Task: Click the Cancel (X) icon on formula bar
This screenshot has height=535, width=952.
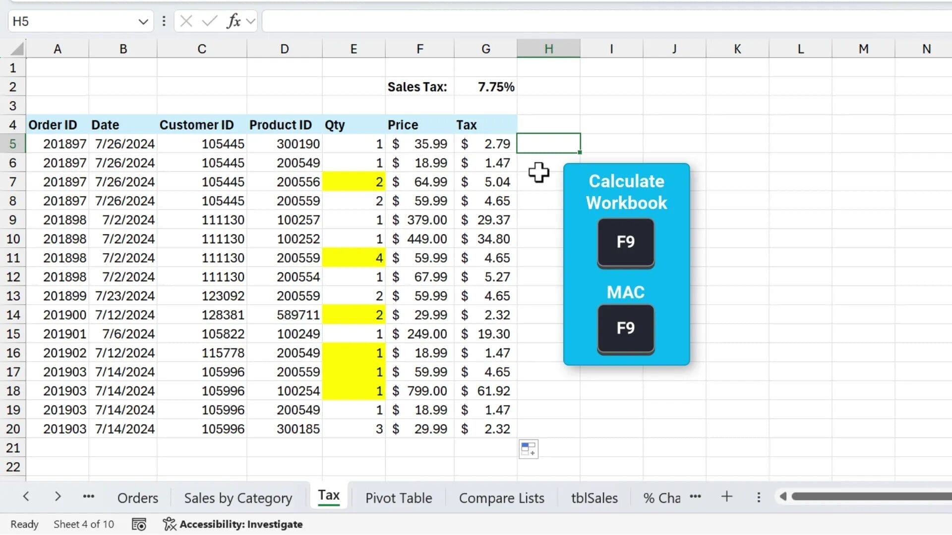Action: tap(186, 21)
